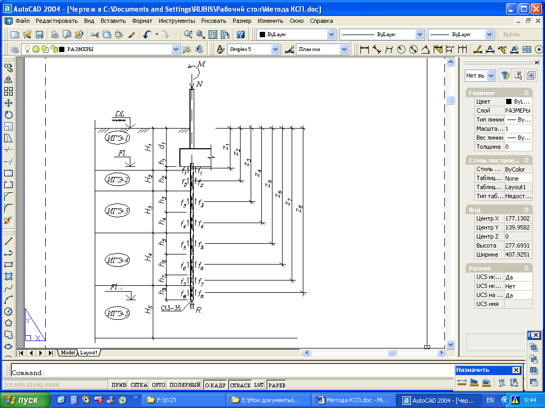Click the Match Properties brush icon

click(x=131, y=35)
